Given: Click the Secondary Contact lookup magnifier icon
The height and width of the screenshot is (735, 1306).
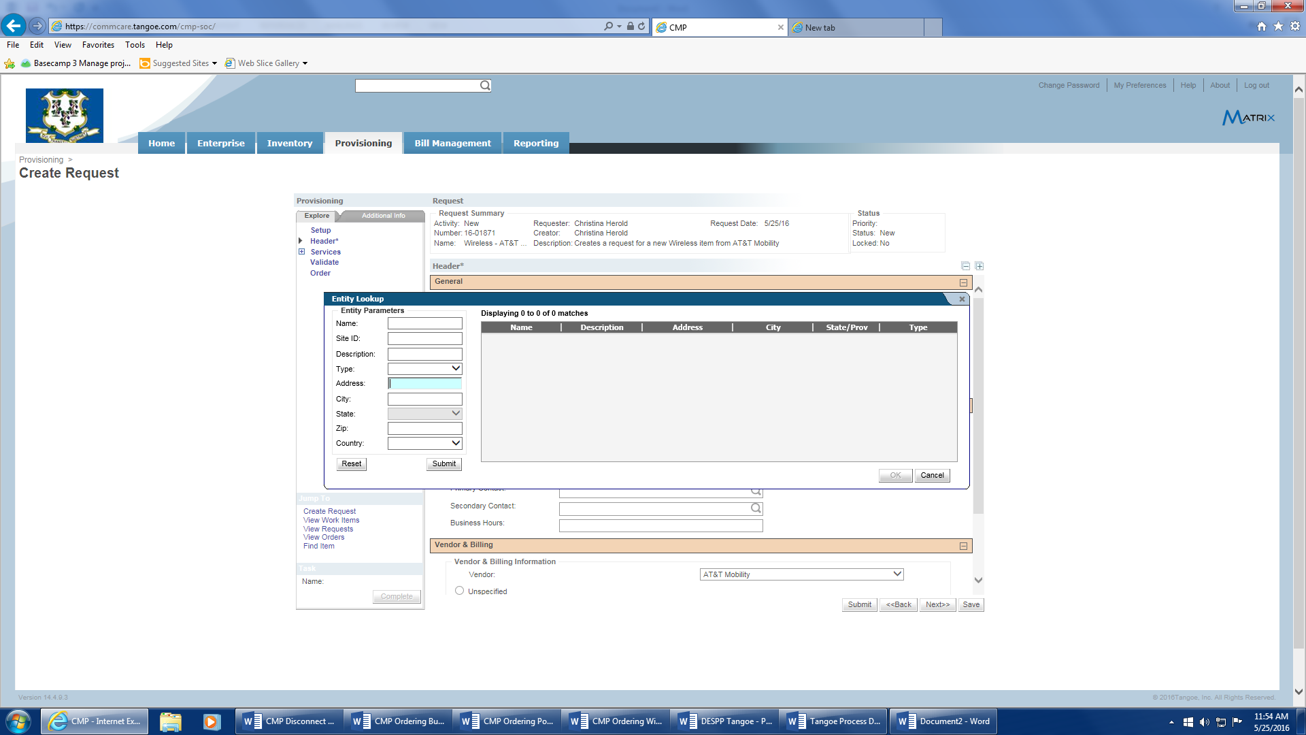Looking at the screenshot, I should pyautogui.click(x=756, y=508).
